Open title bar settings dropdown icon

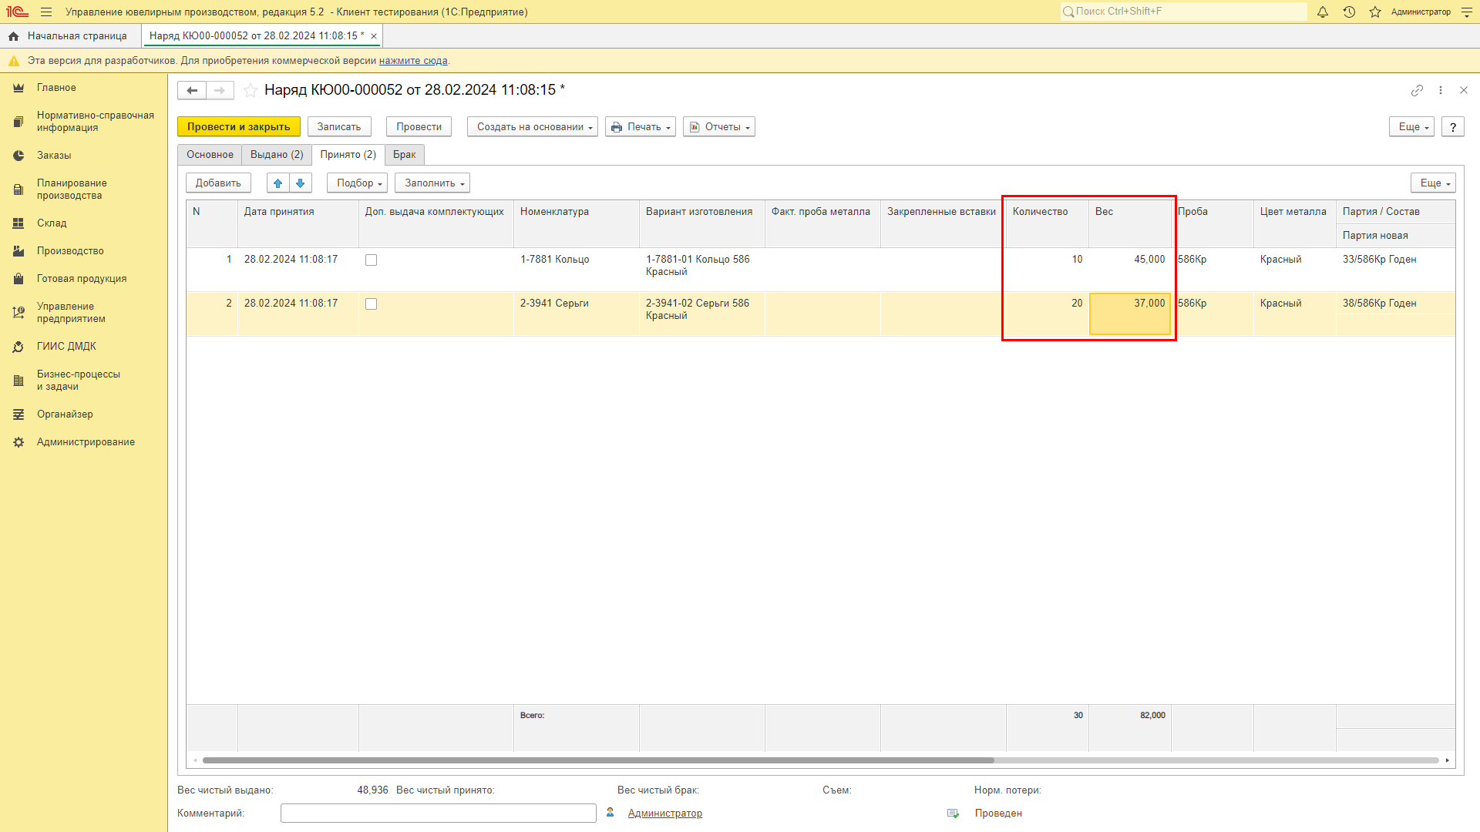[1466, 12]
